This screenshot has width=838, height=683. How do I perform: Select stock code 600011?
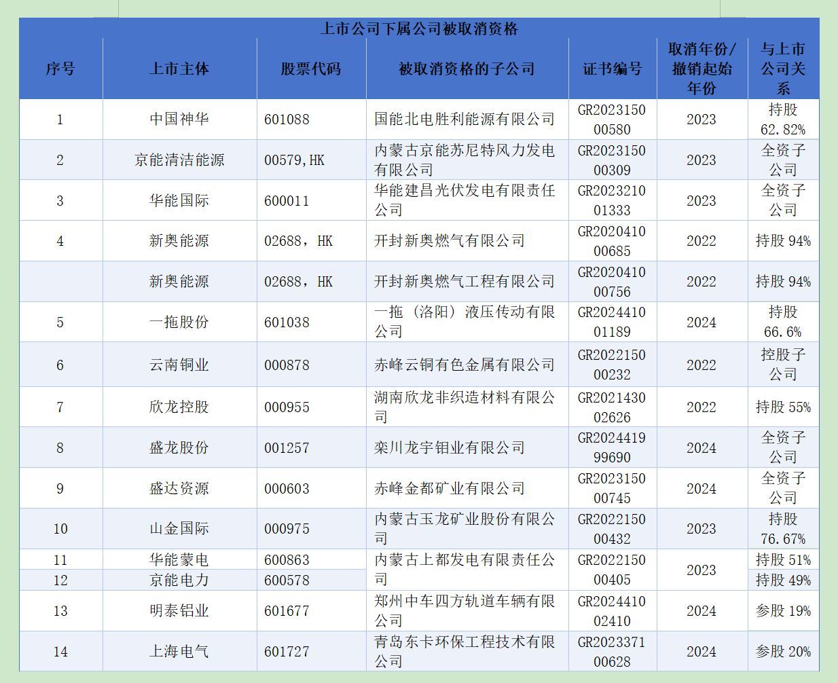tap(311, 200)
